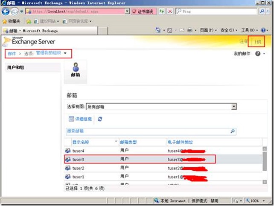Click the localhost address bar
Viewport: 274px width, 206px height.
(x=75, y=11)
